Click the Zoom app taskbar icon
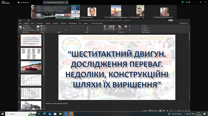 66,114
